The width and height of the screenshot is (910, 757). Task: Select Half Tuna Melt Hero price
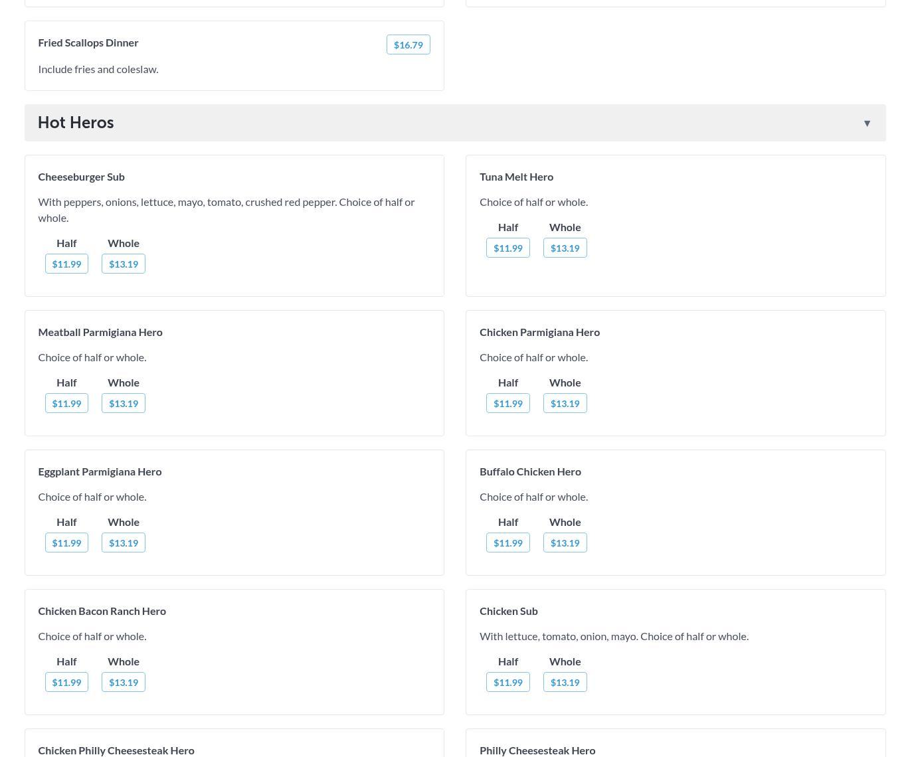point(507,248)
